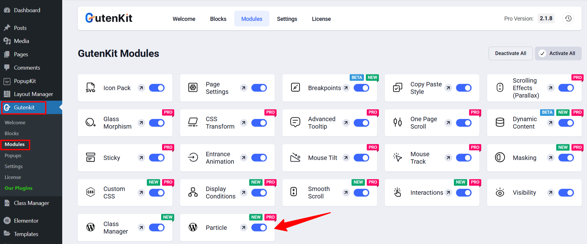
Task: Turn off the Smooth Scroll switch
Action: [x=361, y=193]
